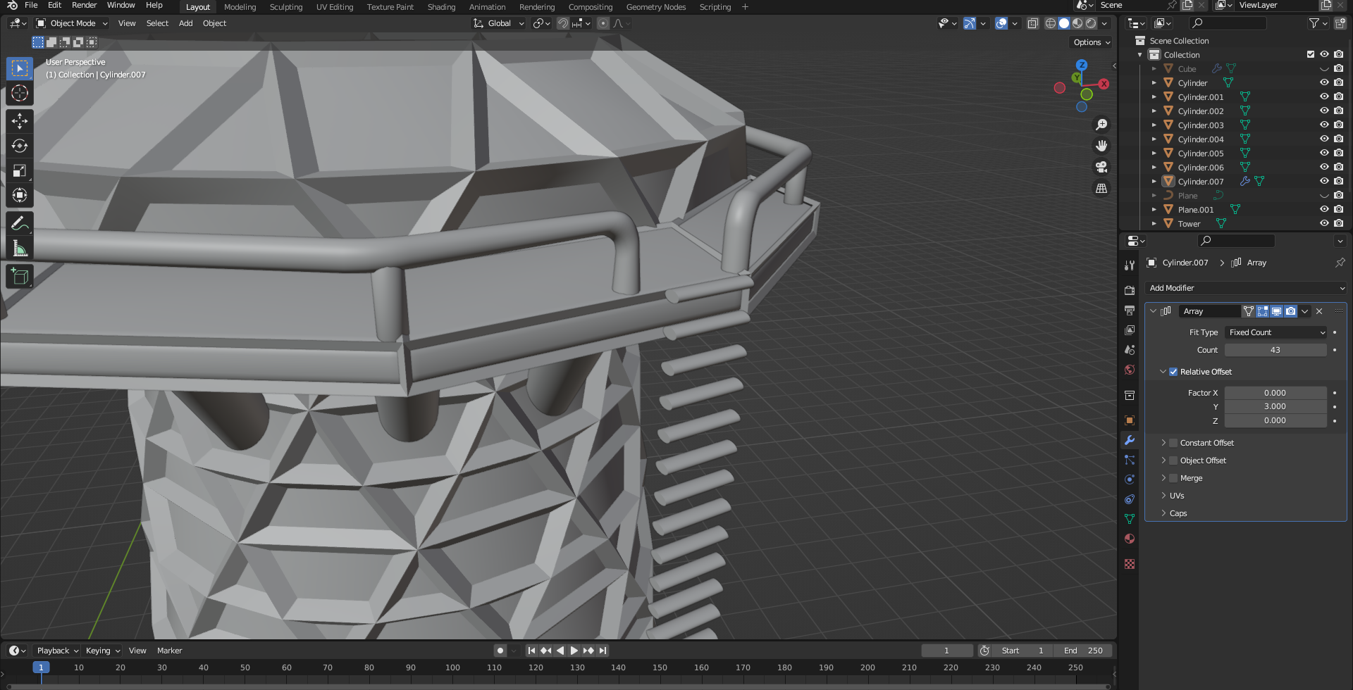Switch to wireframe viewport shading

[x=1051, y=23]
